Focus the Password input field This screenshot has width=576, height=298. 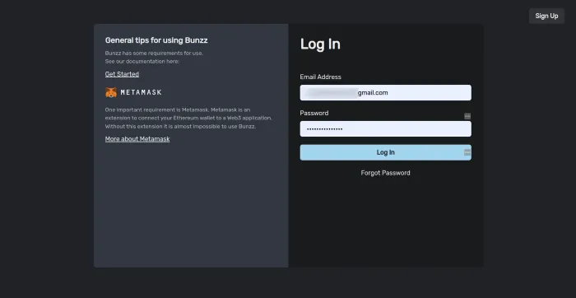(385, 129)
